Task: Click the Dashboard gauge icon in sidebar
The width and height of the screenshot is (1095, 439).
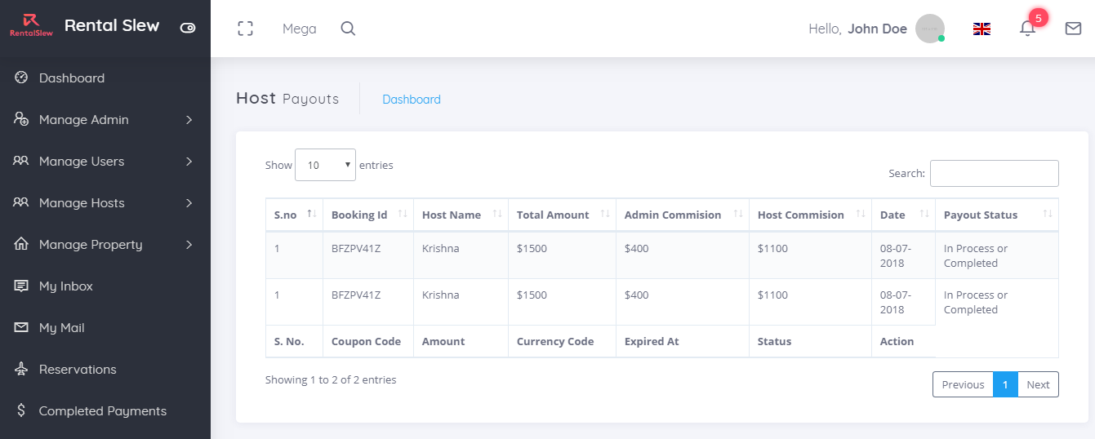Action: (22, 78)
